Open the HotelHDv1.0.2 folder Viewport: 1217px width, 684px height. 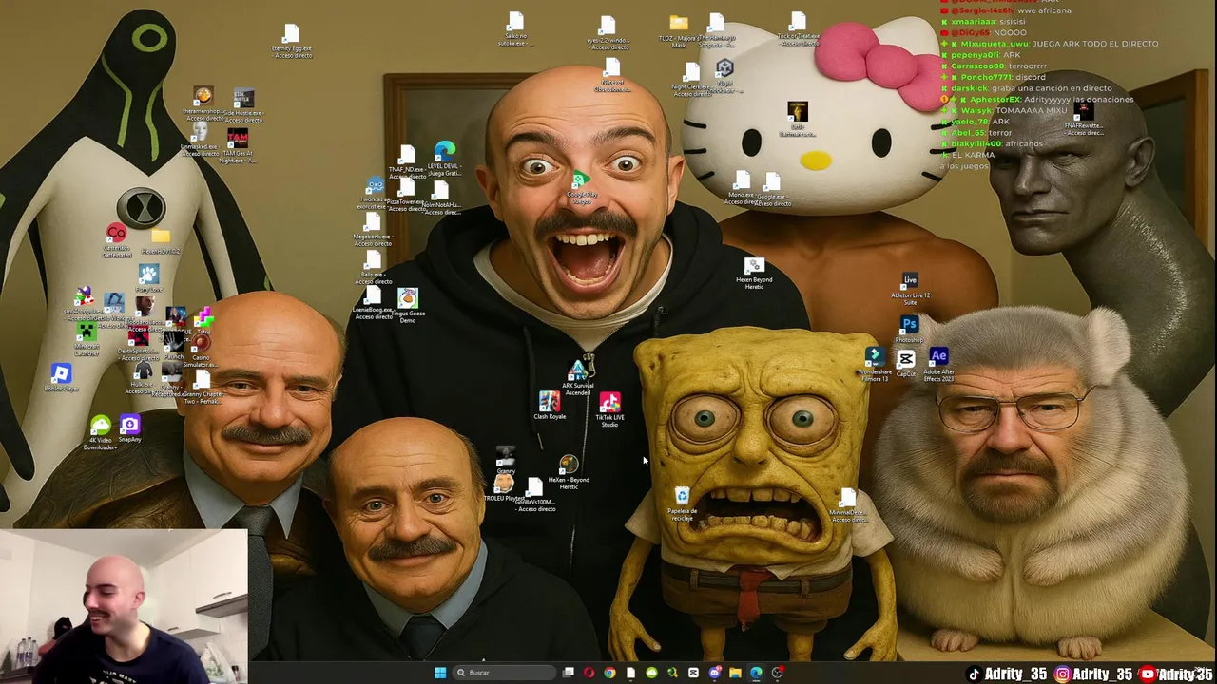(161, 237)
